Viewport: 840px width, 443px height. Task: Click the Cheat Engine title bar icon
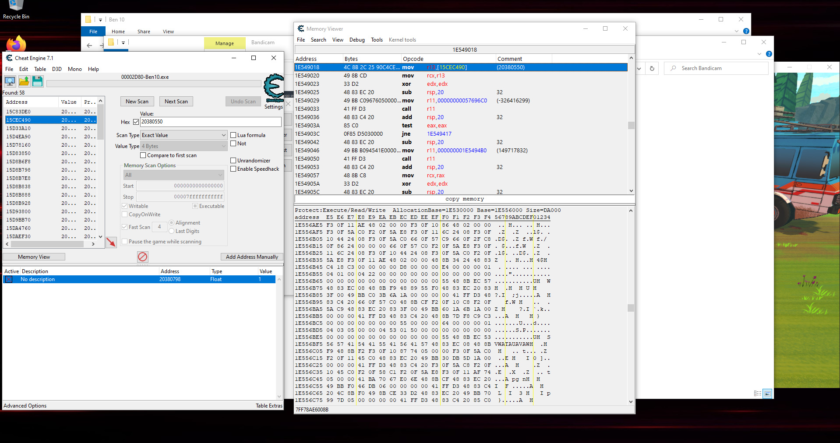click(9, 58)
